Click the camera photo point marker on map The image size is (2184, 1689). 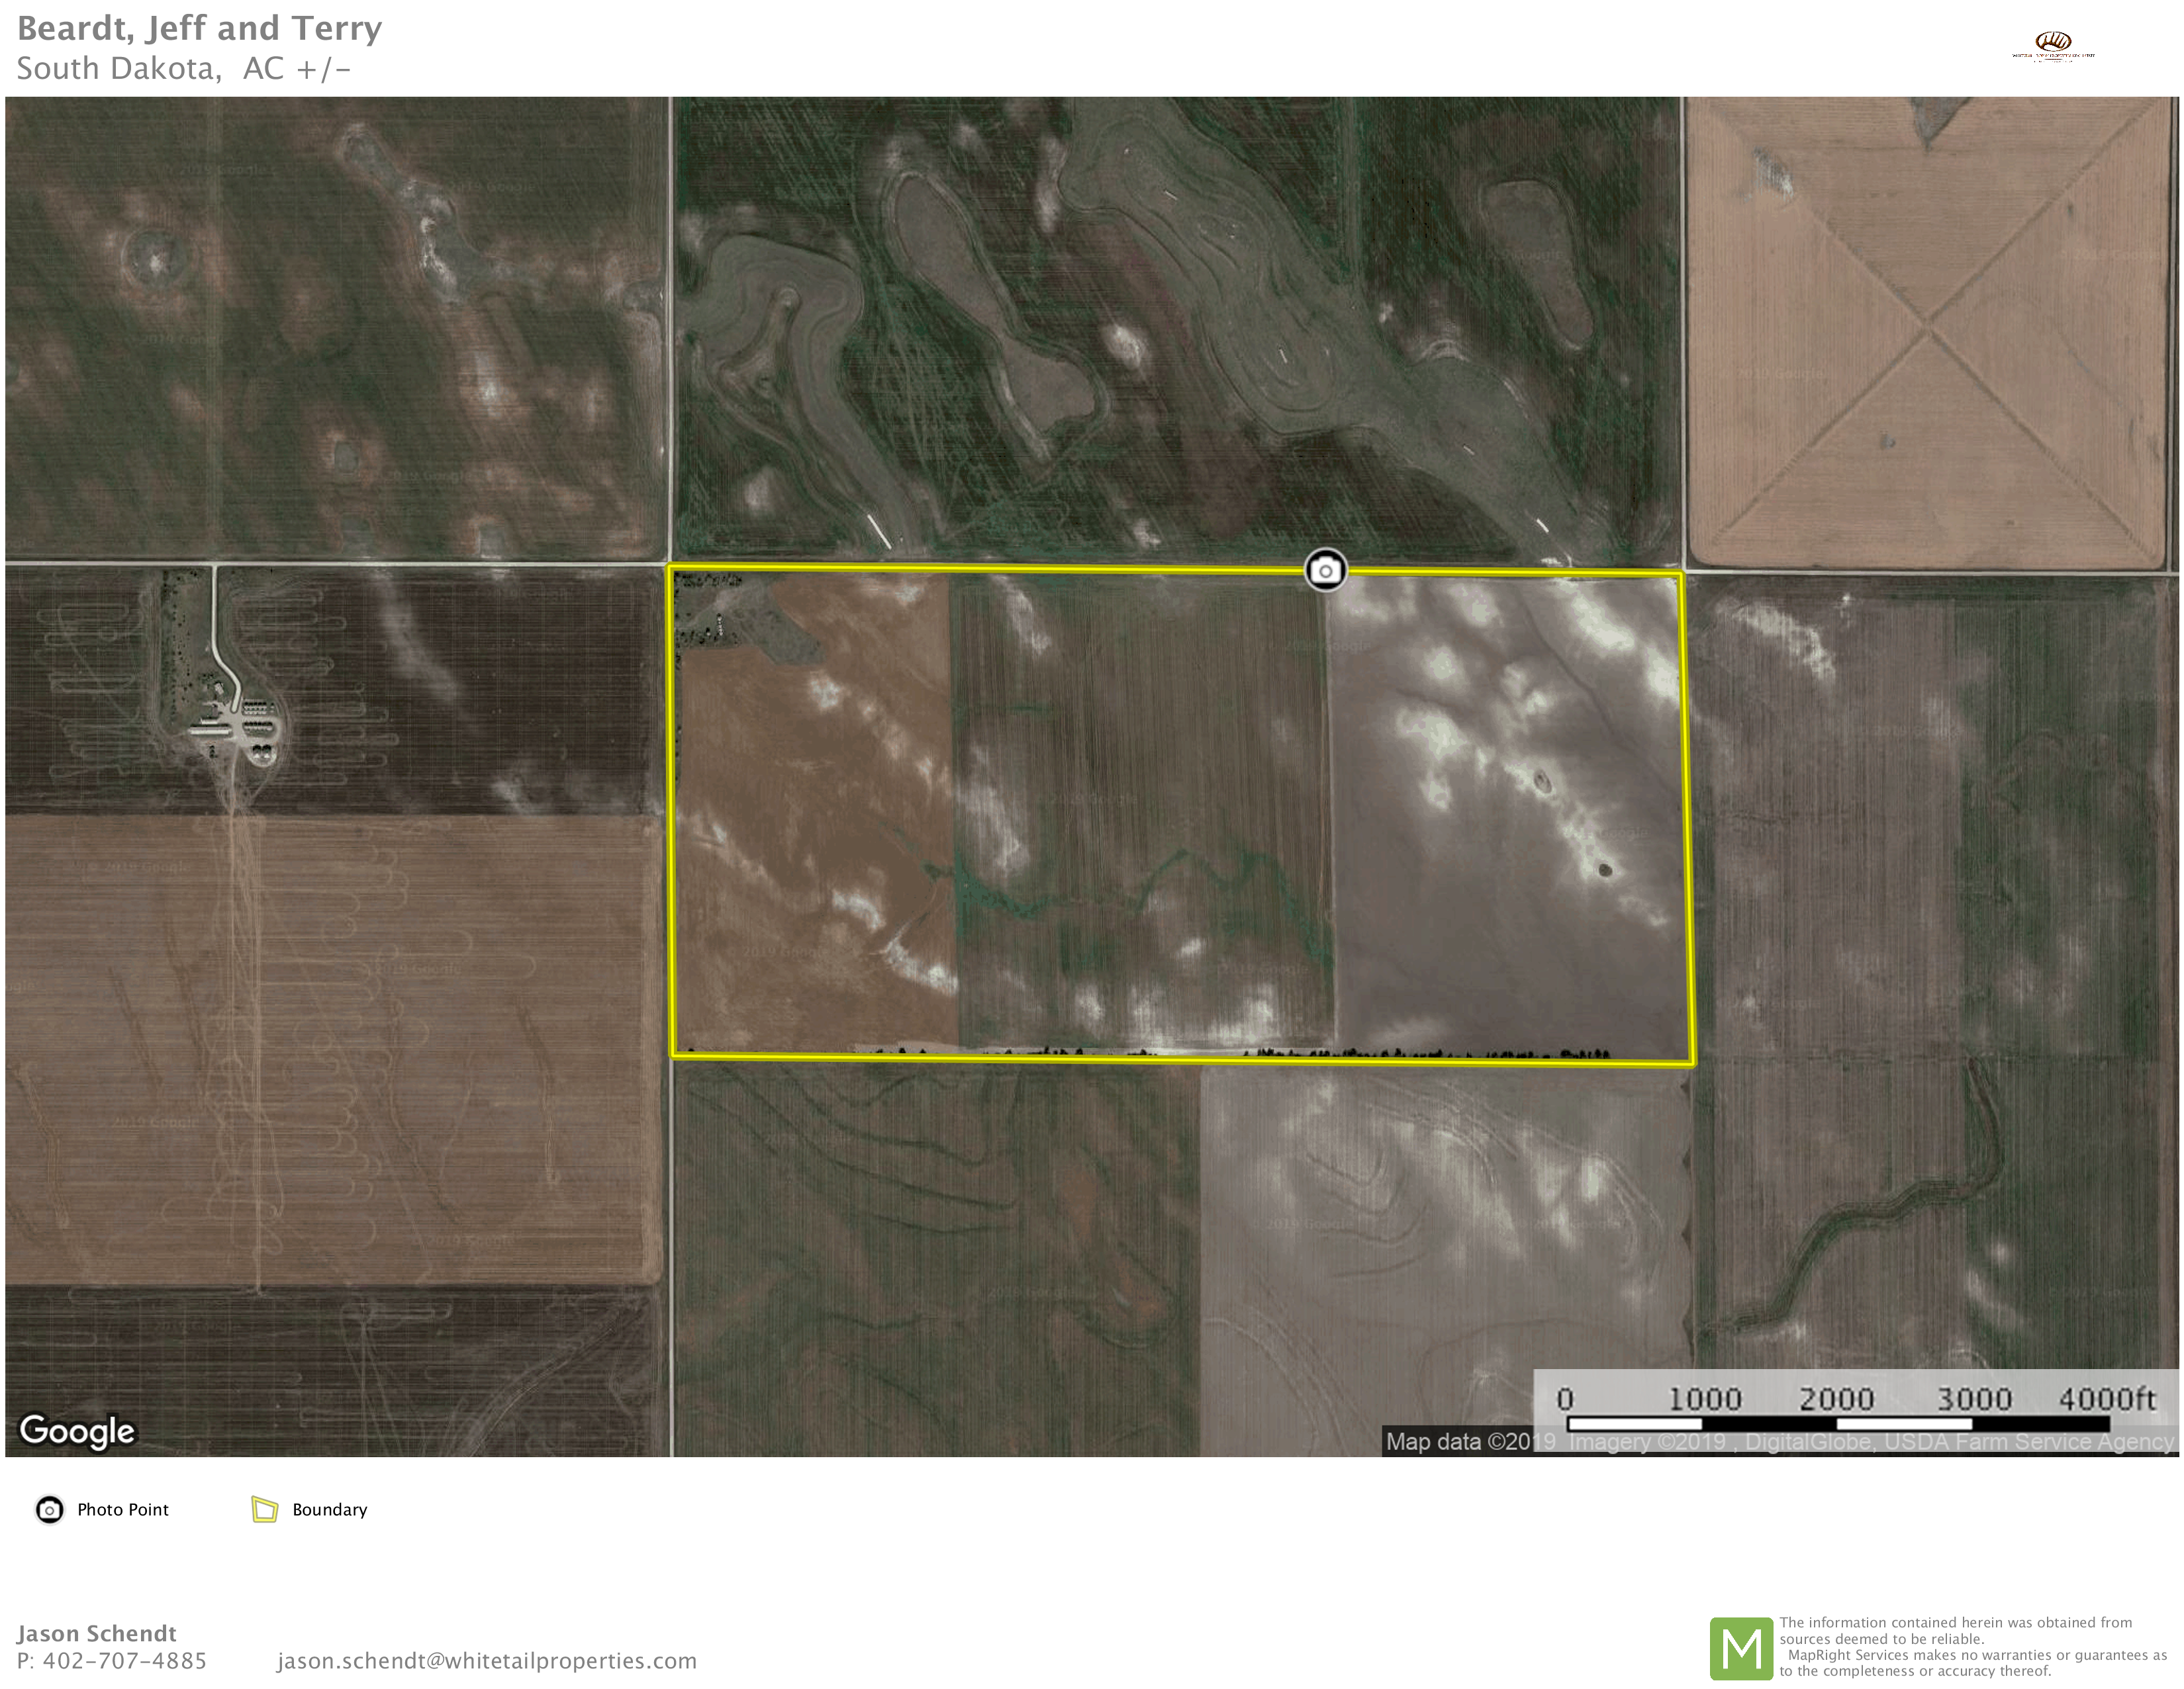[x=1325, y=570]
